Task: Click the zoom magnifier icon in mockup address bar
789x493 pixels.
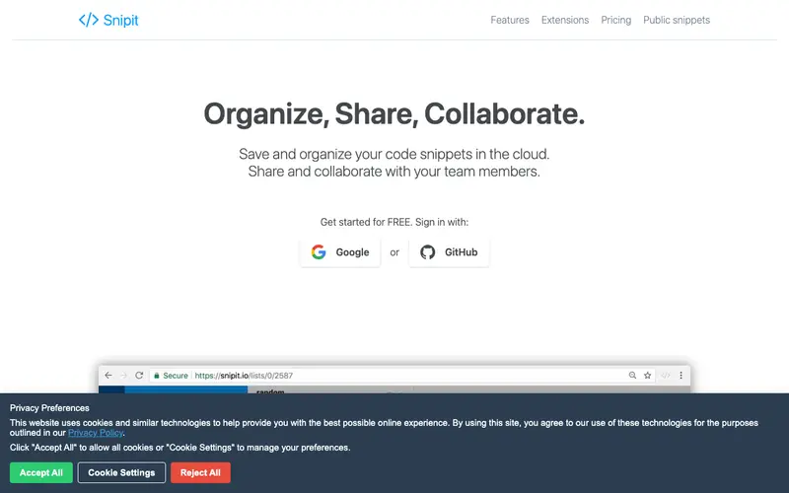Action: click(632, 376)
